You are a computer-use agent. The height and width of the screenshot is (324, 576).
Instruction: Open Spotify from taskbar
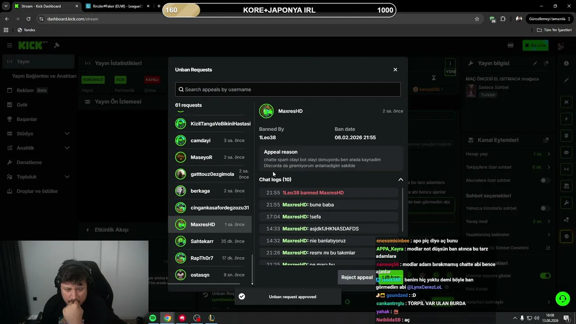pos(153,318)
